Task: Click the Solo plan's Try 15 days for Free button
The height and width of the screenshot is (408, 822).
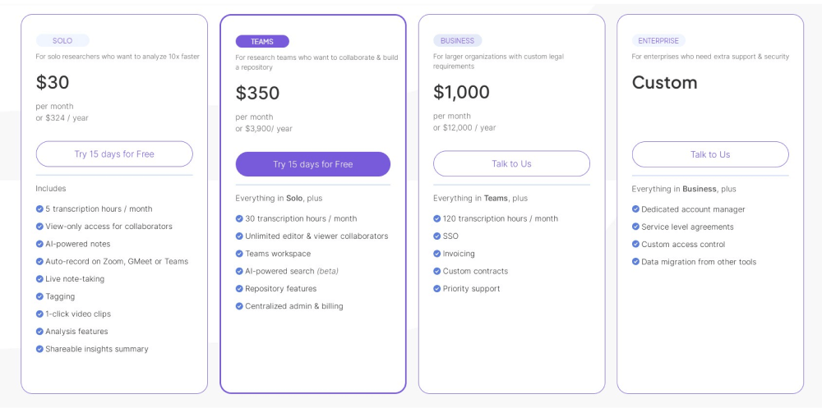Action: click(114, 154)
